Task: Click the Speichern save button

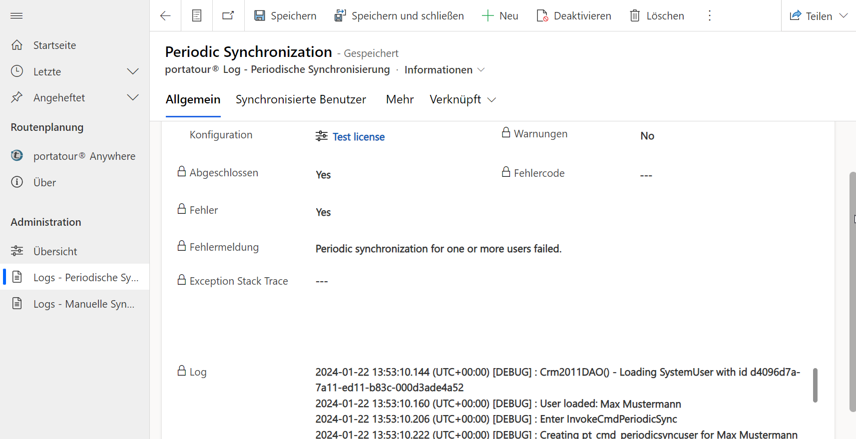Action: point(285,16)
